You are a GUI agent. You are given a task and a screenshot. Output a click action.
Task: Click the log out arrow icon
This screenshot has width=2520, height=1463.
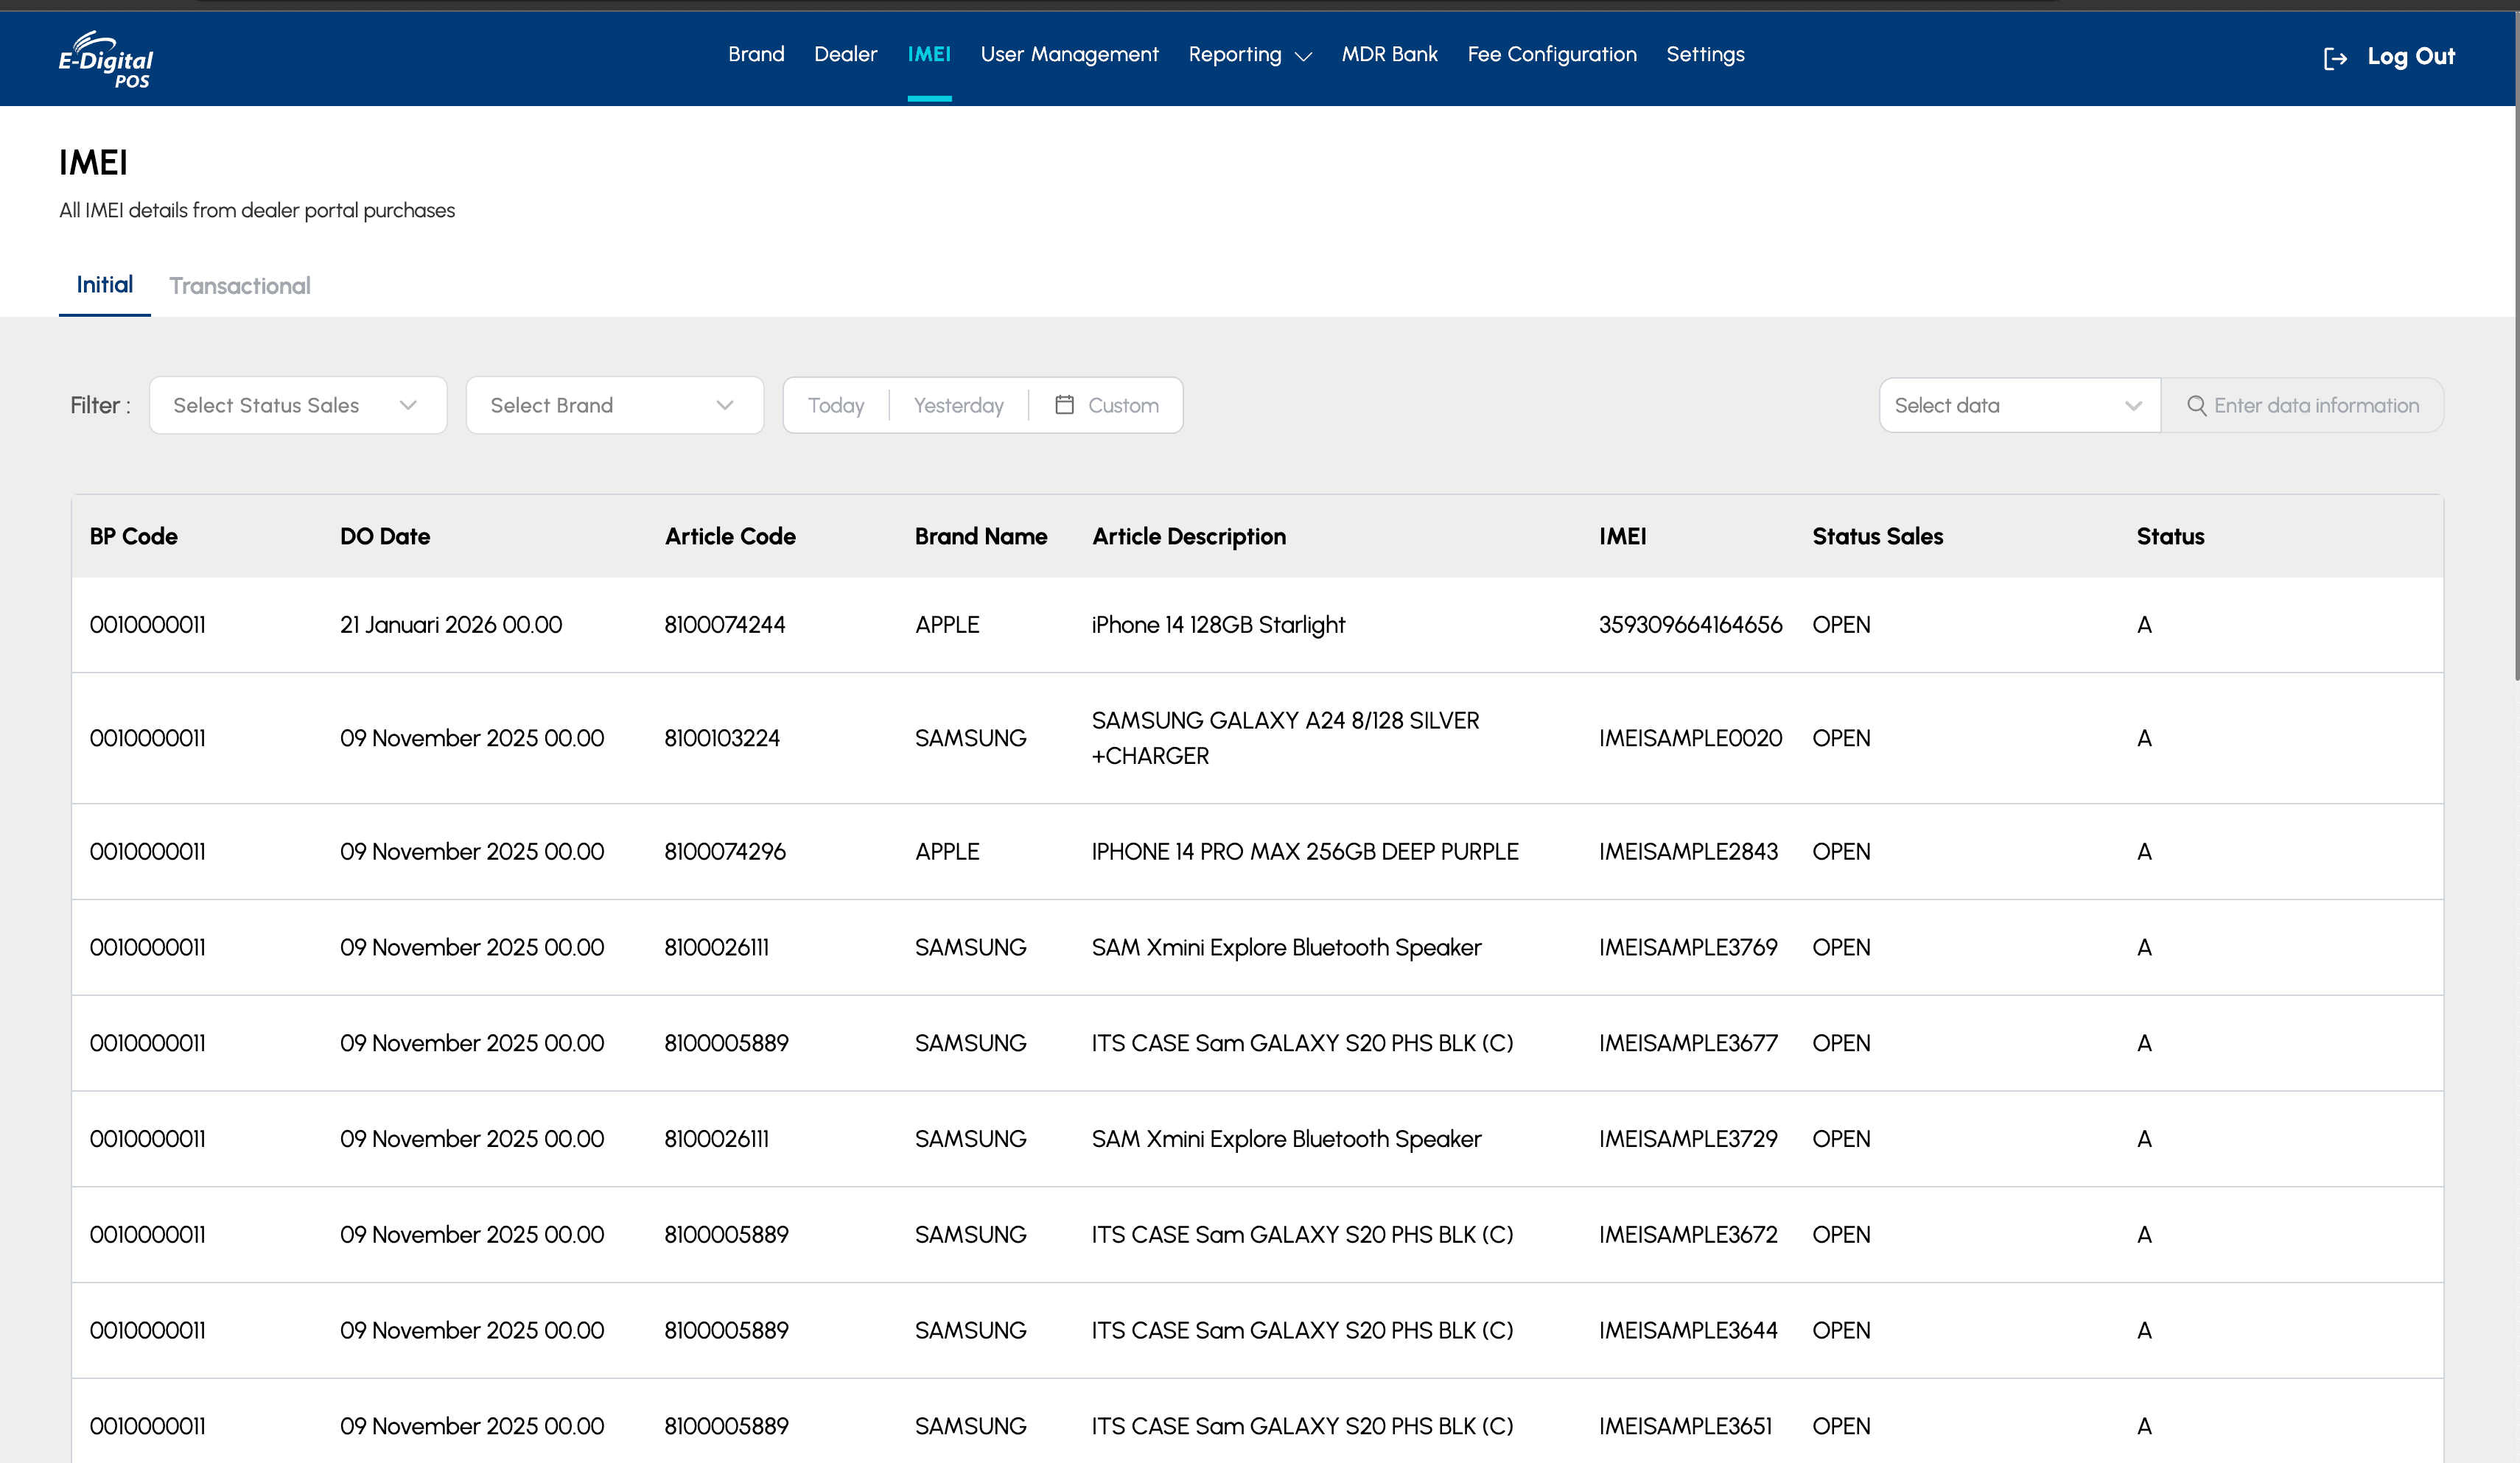click(2335, 58)
